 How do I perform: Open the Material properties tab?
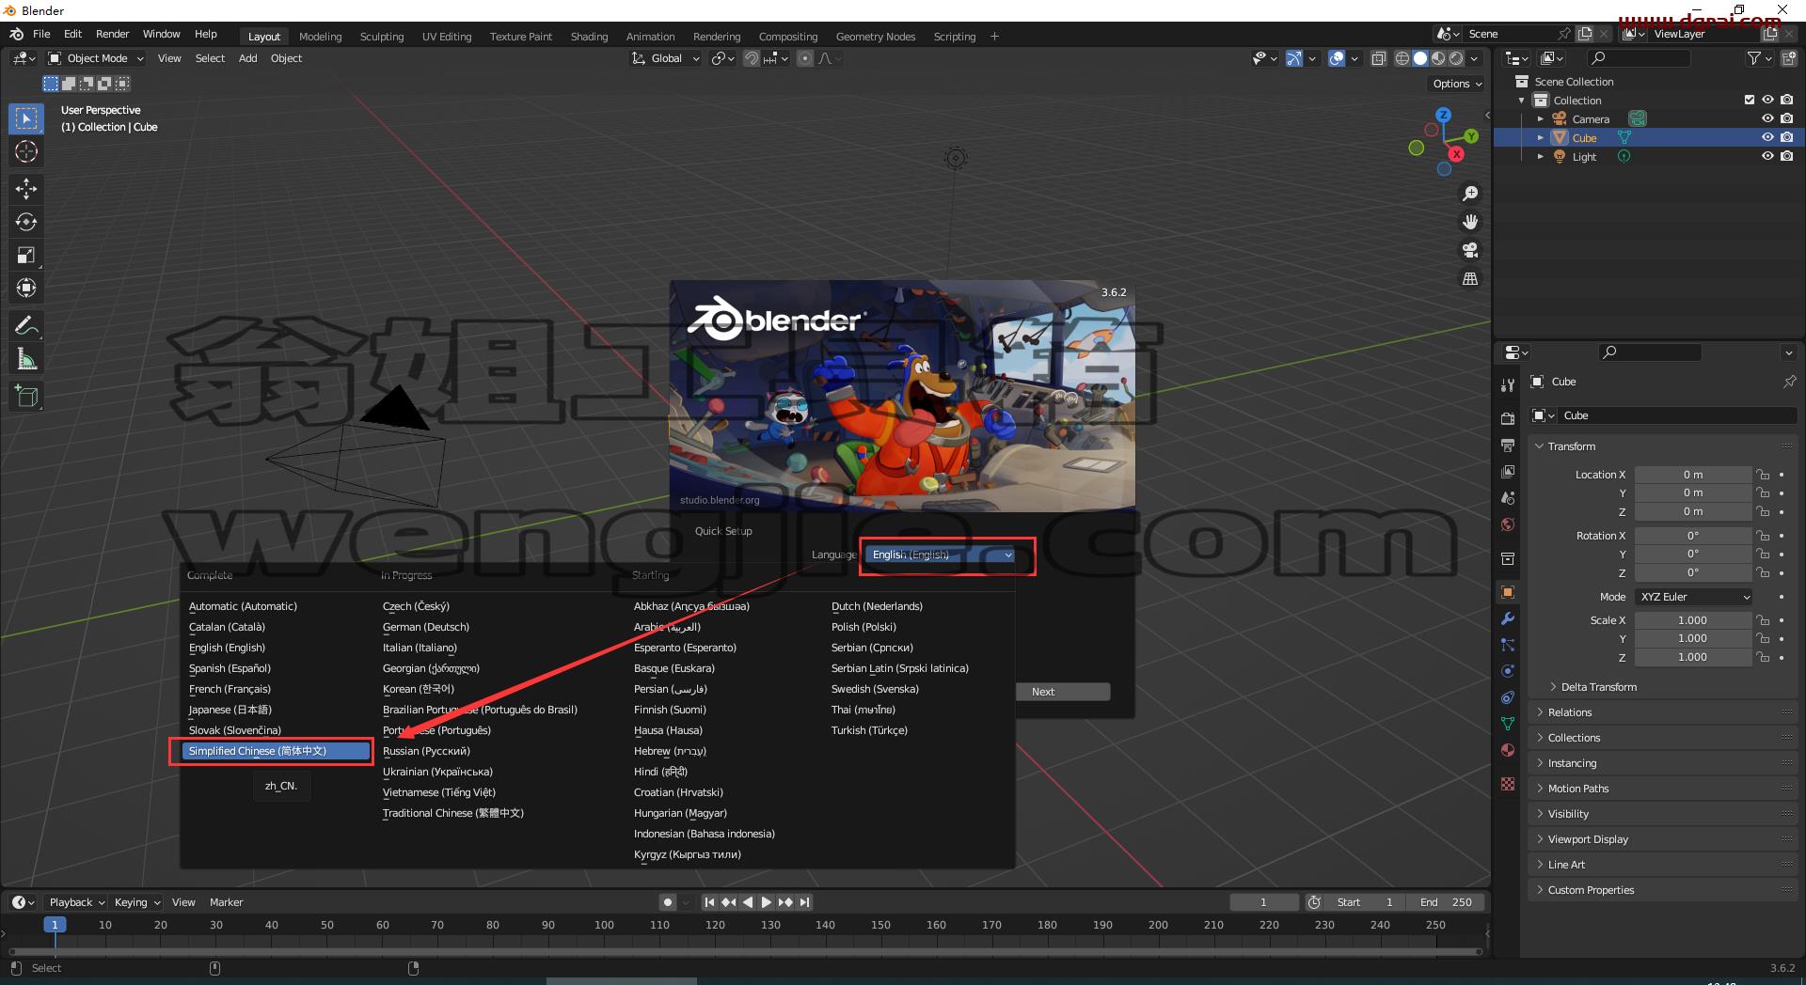coord(1508,750)
